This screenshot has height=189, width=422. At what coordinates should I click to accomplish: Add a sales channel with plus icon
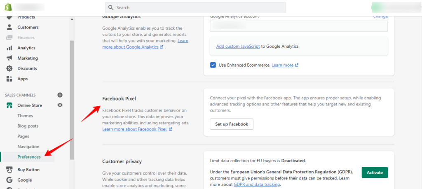point(60,95)
